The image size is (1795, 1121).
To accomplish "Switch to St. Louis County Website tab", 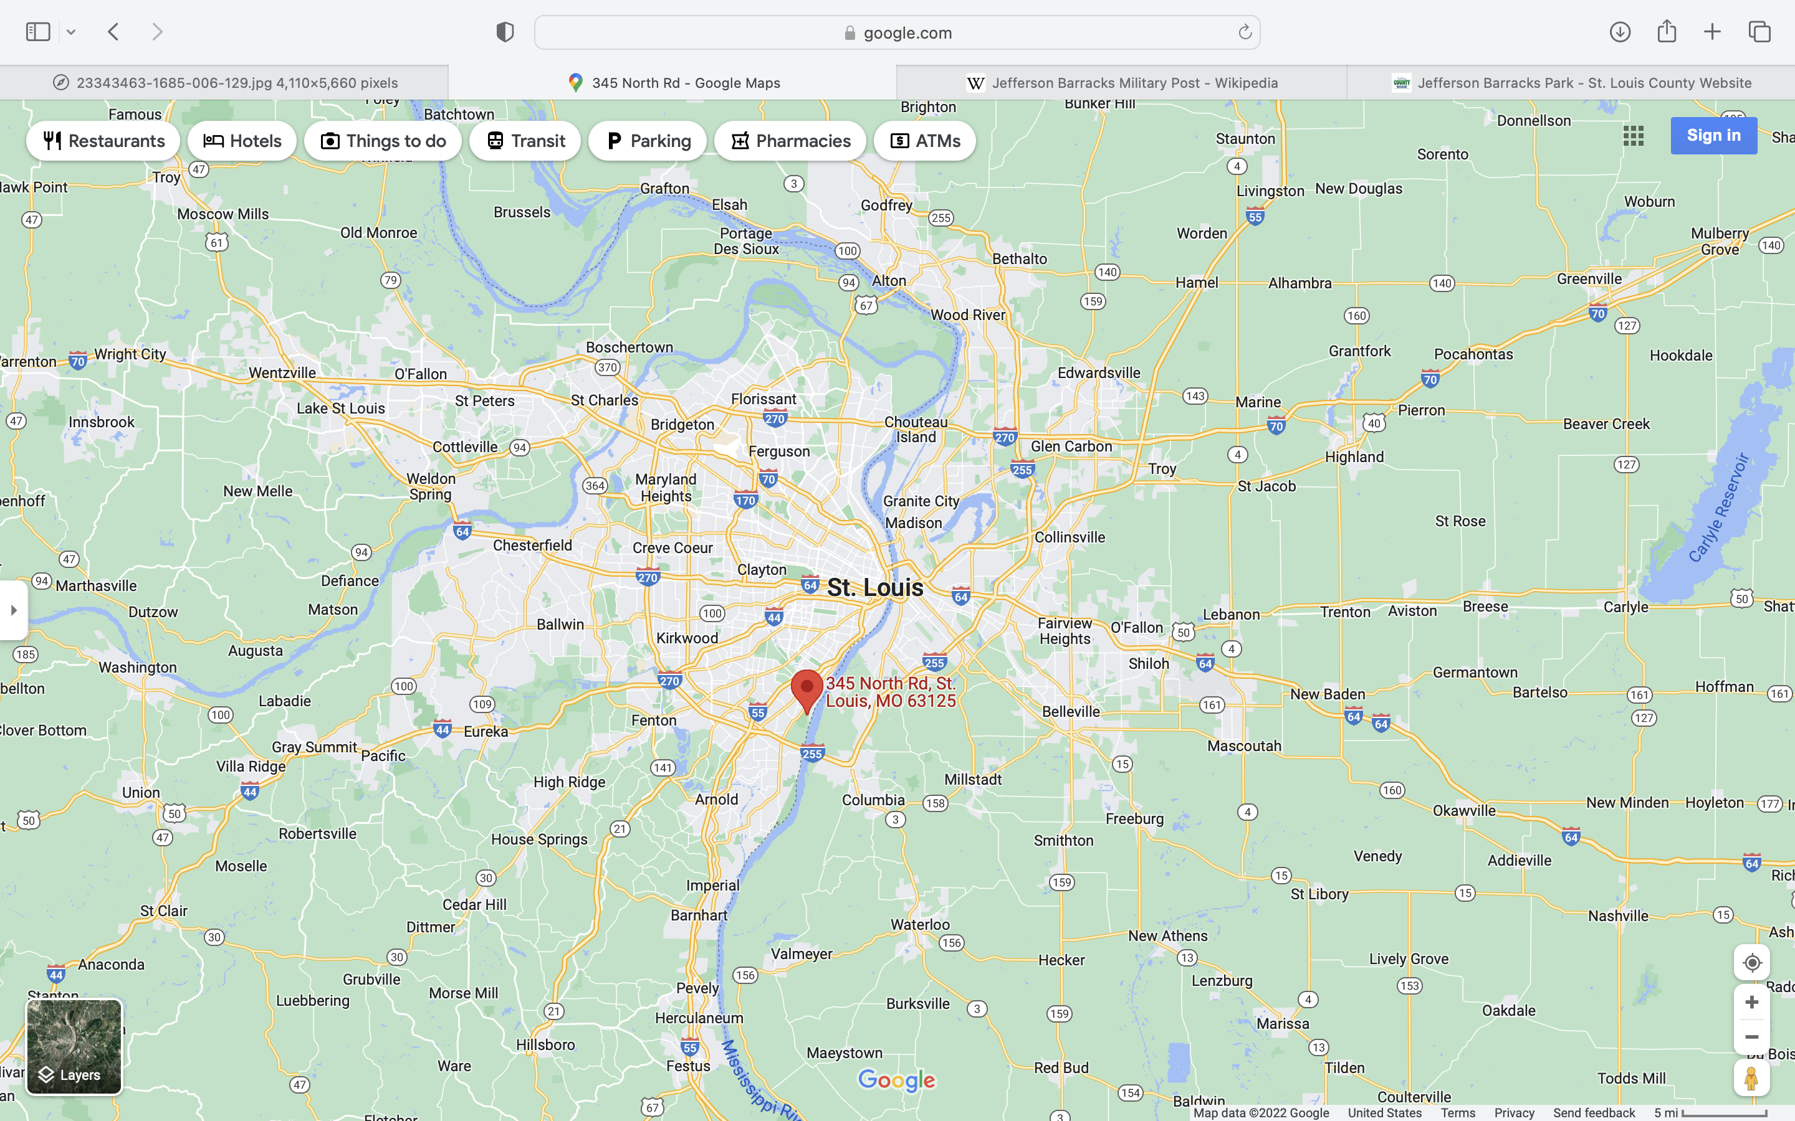I will 1571,83.
